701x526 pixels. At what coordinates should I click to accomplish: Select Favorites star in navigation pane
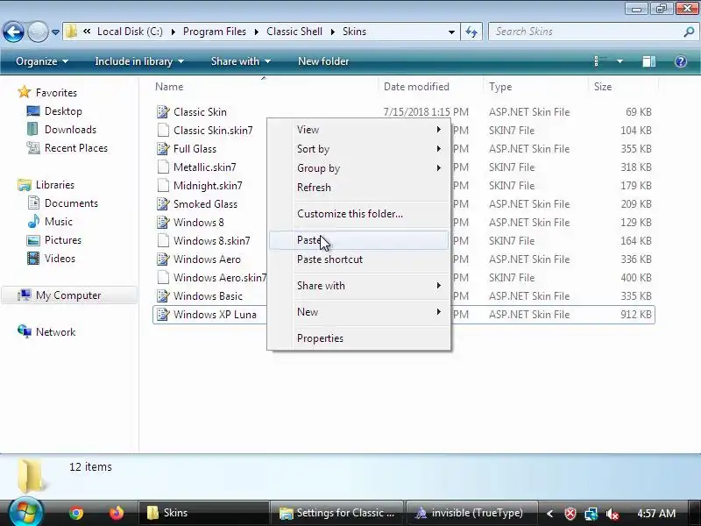coord(25,93)
